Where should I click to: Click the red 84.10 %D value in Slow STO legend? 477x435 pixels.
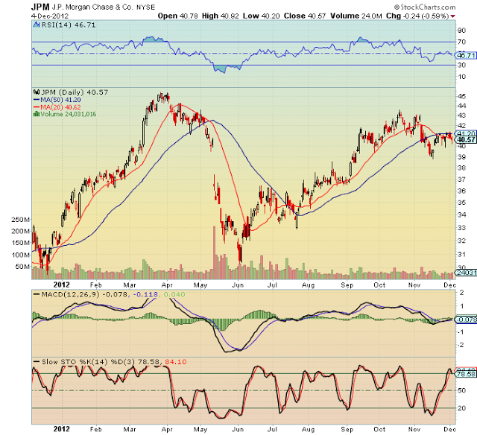pos(176,362)
